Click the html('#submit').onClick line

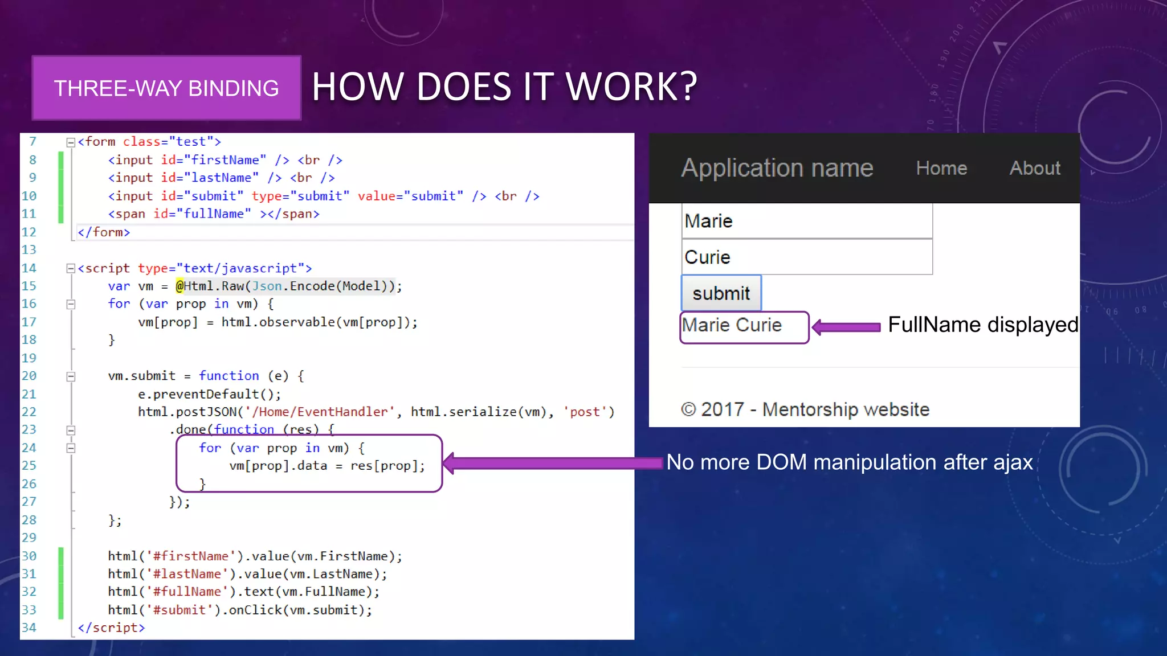240,610
